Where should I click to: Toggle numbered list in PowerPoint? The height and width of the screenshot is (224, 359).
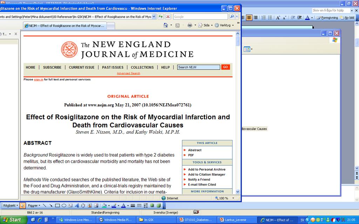pyautogui.click(x=264, y=17)
